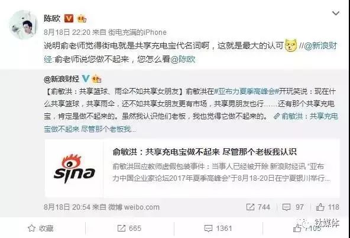Open the 陈欧 username link
The width and height of the screenshot is (350, 238).
(52, 18)
